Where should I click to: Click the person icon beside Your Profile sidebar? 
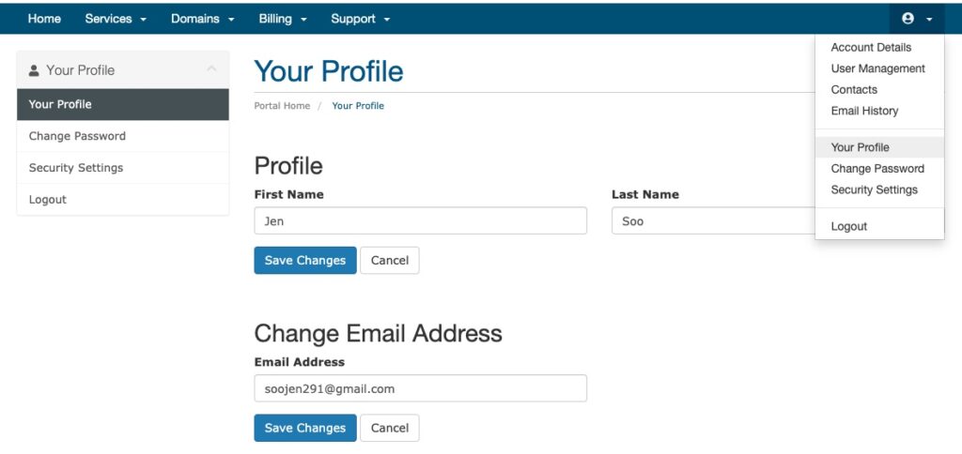pyautogui.click(x=34, y=70)
